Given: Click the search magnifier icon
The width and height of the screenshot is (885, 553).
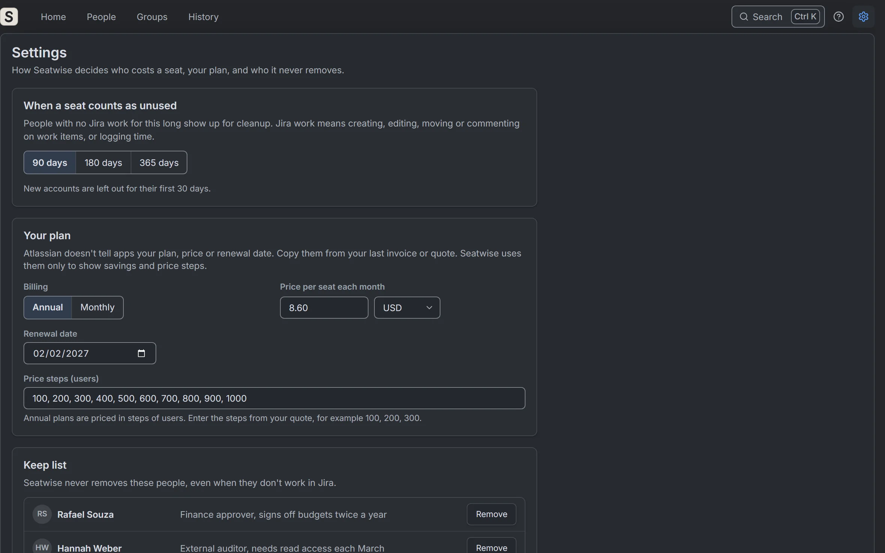Looking at the screenshot, I should (x=744, y=17).
